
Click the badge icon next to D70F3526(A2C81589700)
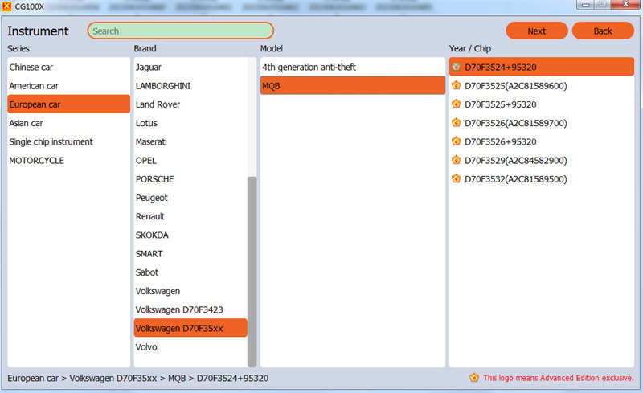(x=456, y=123)
